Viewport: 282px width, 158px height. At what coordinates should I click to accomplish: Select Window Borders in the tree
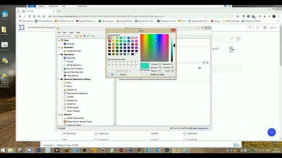point(73,108)
